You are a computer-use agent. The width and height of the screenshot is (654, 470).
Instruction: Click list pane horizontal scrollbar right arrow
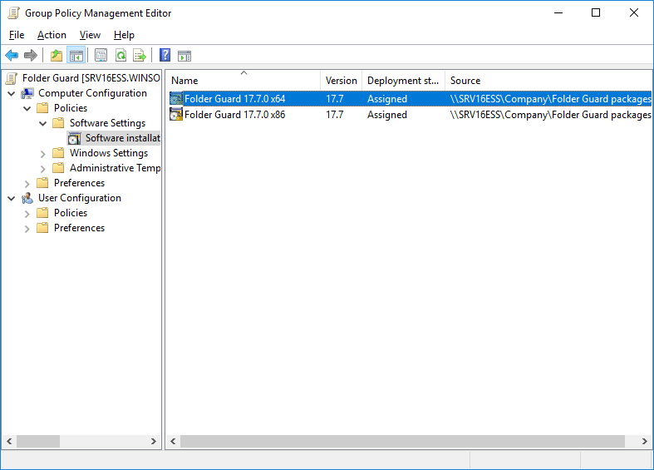pyautogui.click(x=644, y=441)
